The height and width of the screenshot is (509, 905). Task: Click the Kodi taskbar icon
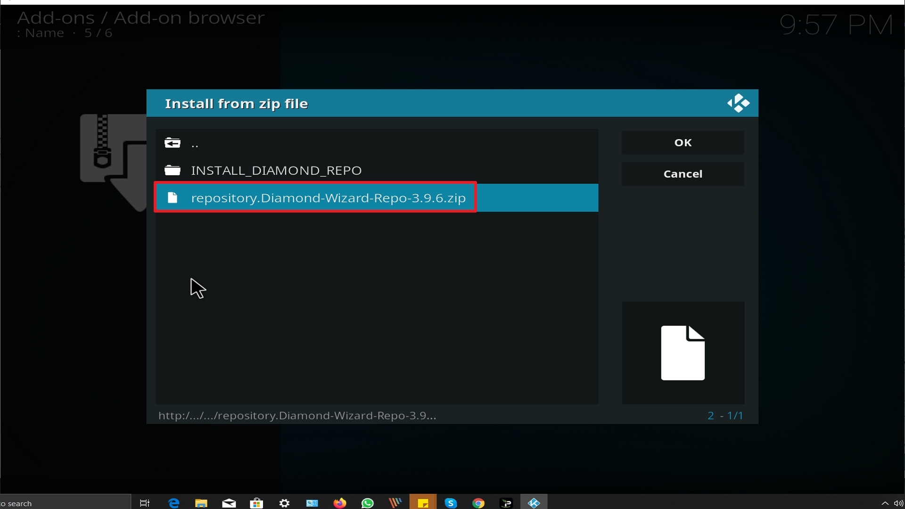pyautogui.click(x=534, y=503)
